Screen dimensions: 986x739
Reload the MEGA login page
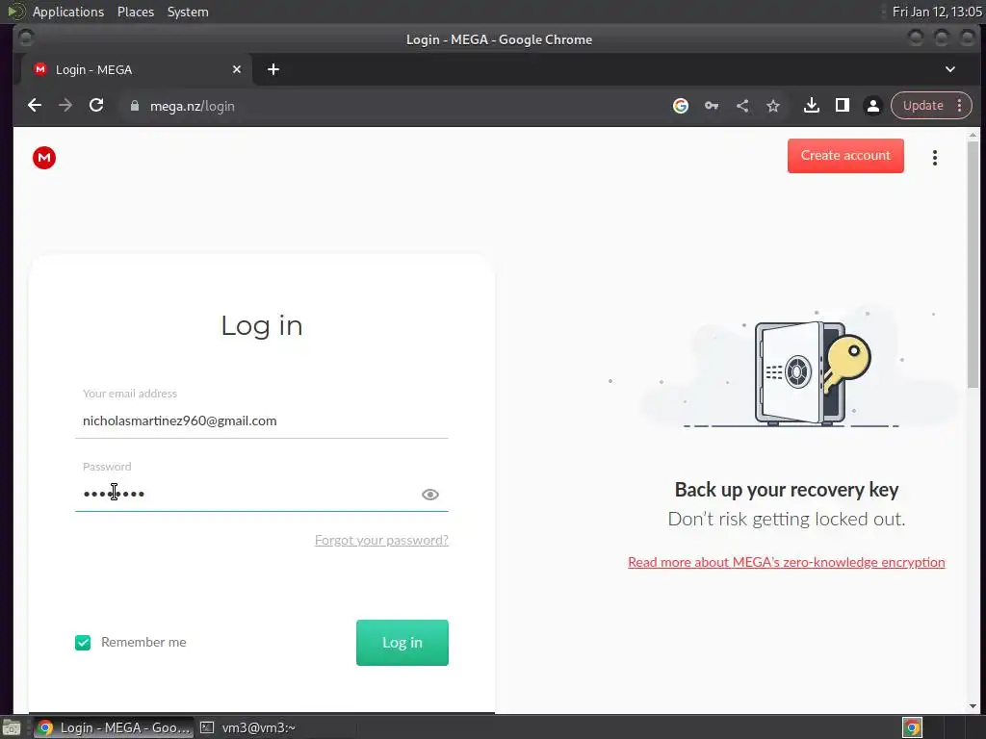96,106
